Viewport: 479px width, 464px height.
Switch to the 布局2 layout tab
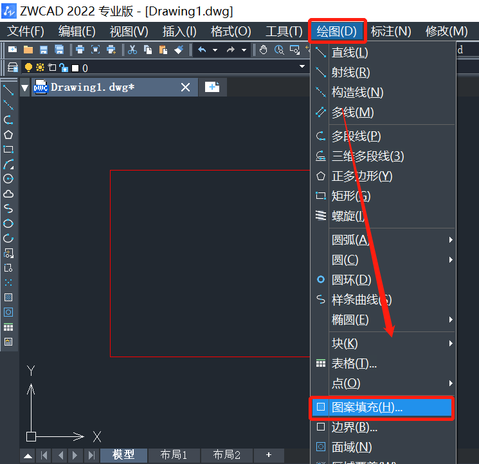227,455
